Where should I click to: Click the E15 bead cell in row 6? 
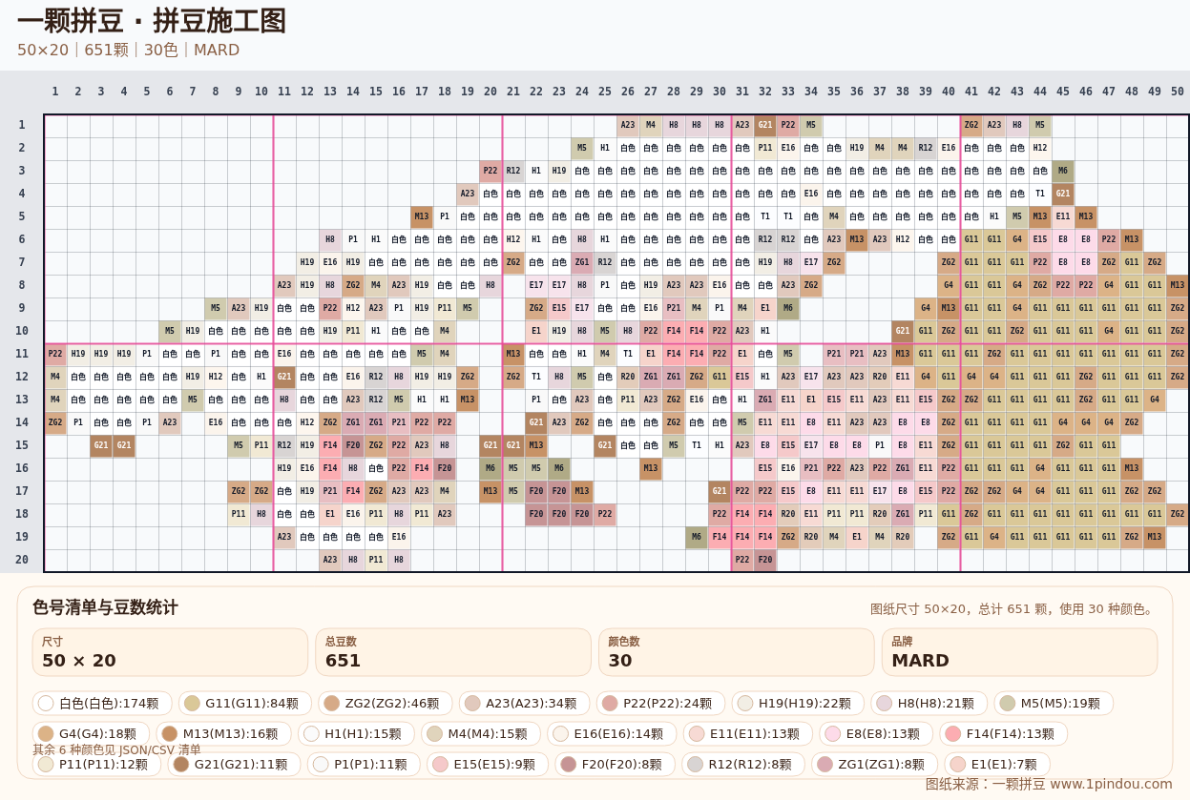1040,239
